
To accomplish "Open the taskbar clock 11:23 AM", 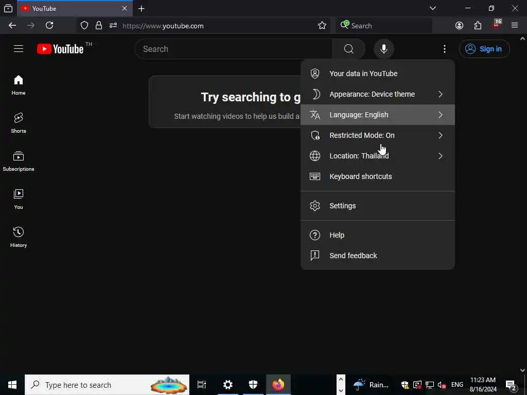I will 483,385.
